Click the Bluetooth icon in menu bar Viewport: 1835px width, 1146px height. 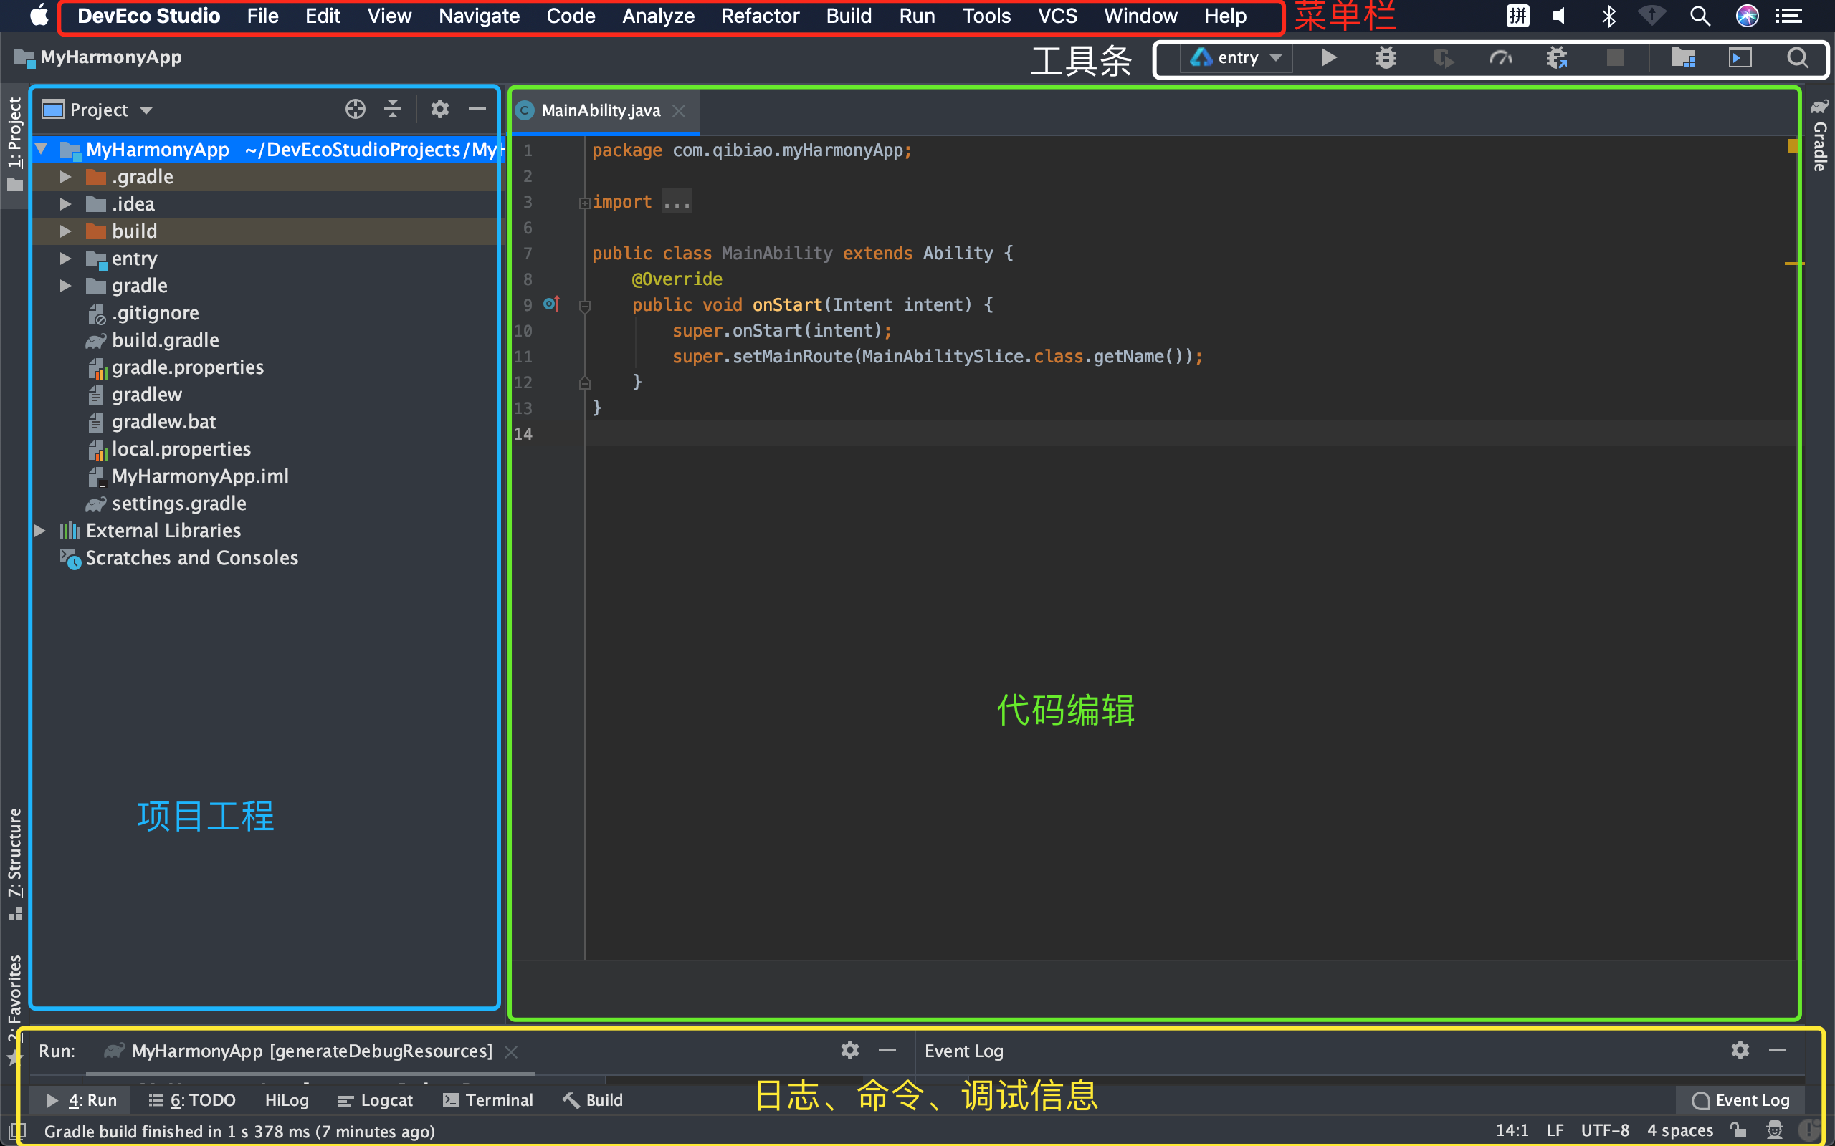click(x=1608, y=16)
